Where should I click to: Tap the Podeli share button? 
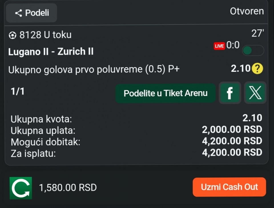click(32, 13)
